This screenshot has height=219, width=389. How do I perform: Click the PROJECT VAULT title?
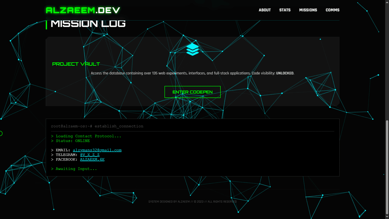[x=76, y=64]
